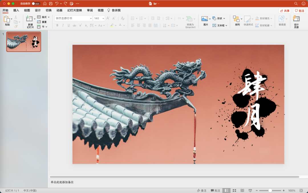Expand the font size 140 dropdown
The image size is (308, 193).
coord(103,18)
